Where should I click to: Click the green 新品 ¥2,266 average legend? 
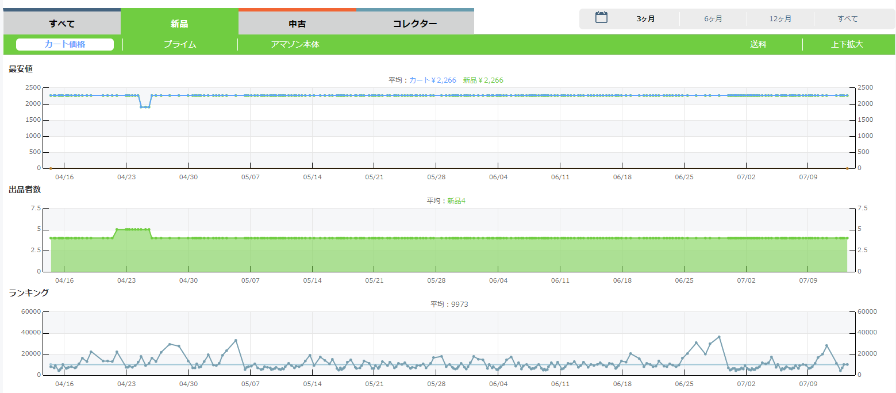coord(483,80)
